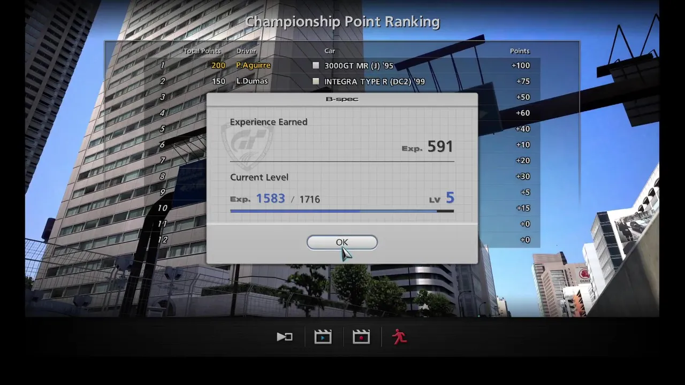Click the +75 points entry
The image size is (685, 385).
tap(522, 81)
